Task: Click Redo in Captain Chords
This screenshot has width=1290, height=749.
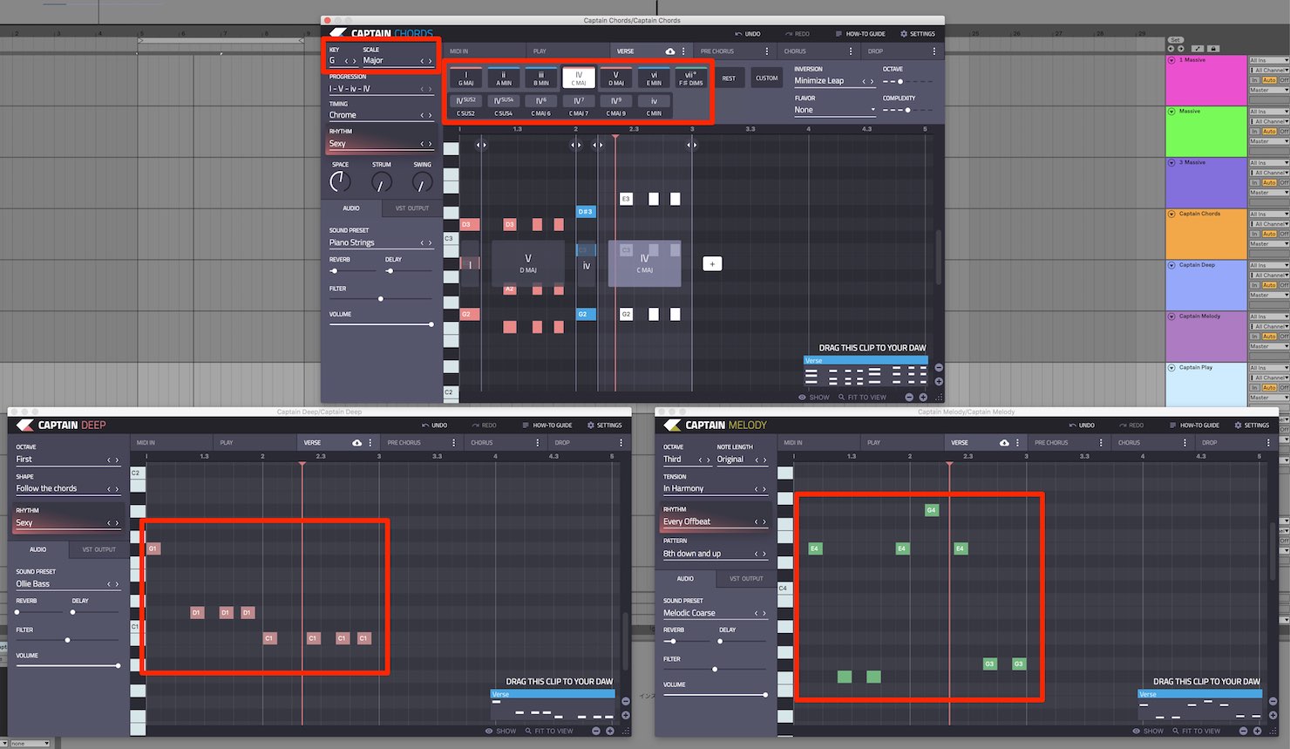Action: [798, 34]
